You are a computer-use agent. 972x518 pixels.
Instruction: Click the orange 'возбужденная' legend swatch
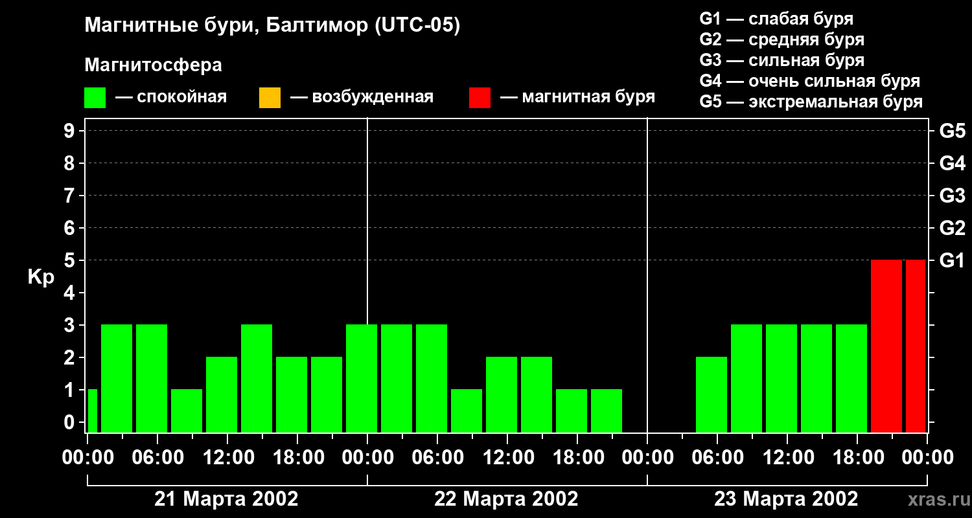pos(270,97)
